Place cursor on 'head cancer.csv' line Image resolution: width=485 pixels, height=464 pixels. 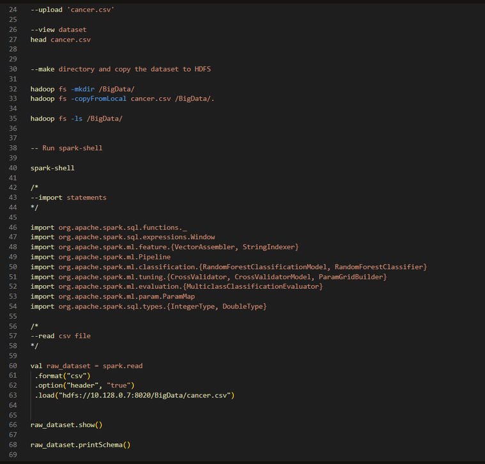pyautogui.click(x=61, y=40)
